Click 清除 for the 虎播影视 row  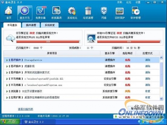tap(148, 66)
